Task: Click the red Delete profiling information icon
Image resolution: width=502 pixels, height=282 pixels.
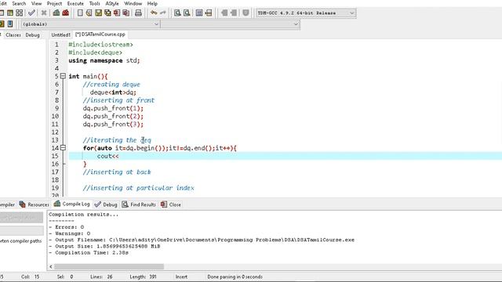Action: click(x=65, y=13)
